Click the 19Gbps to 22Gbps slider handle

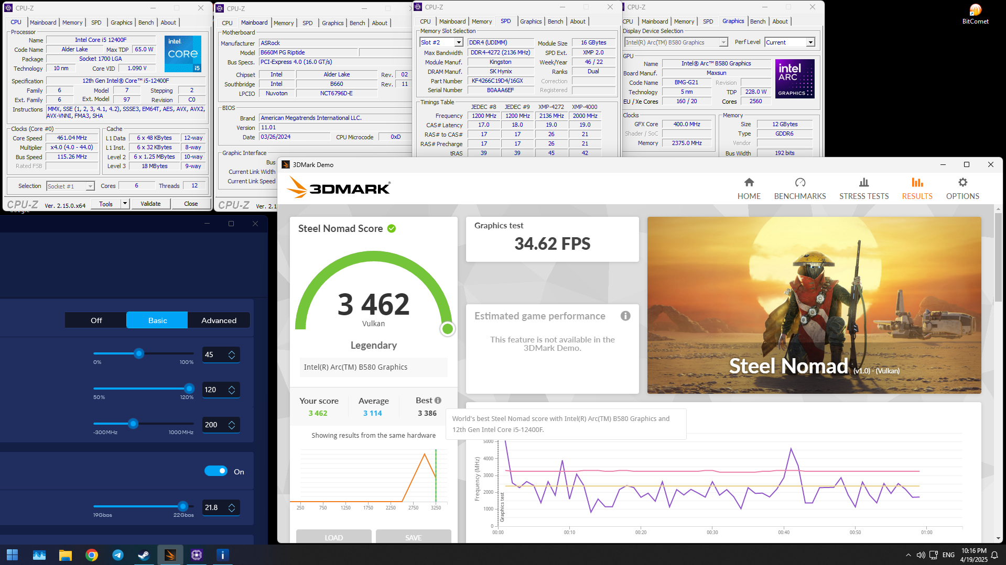point(183,506)
